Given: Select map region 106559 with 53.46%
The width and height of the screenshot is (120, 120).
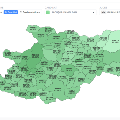Looking at the screenshot, I should (56, 38).
